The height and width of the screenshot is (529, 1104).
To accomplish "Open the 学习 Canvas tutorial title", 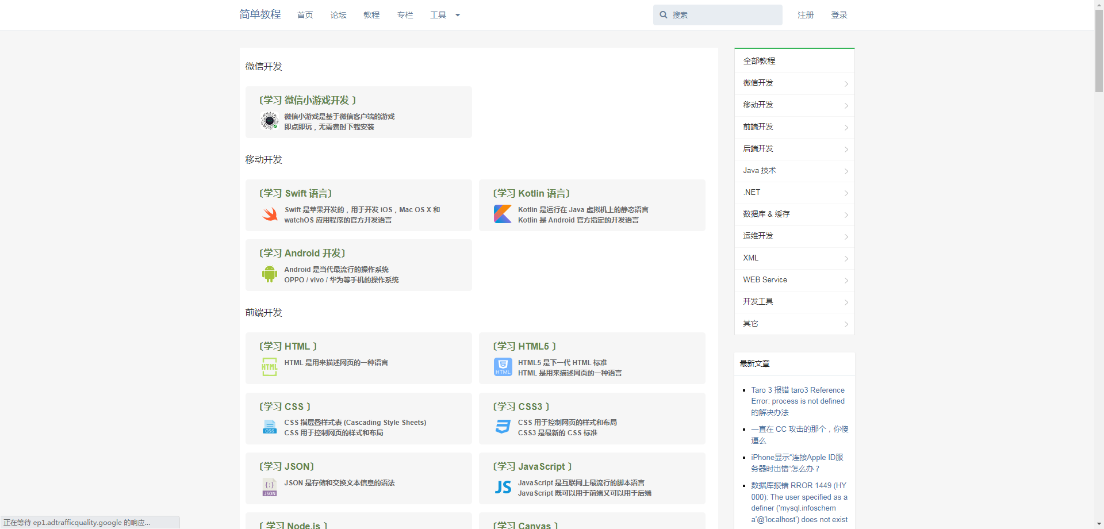I will pos(526,525).
